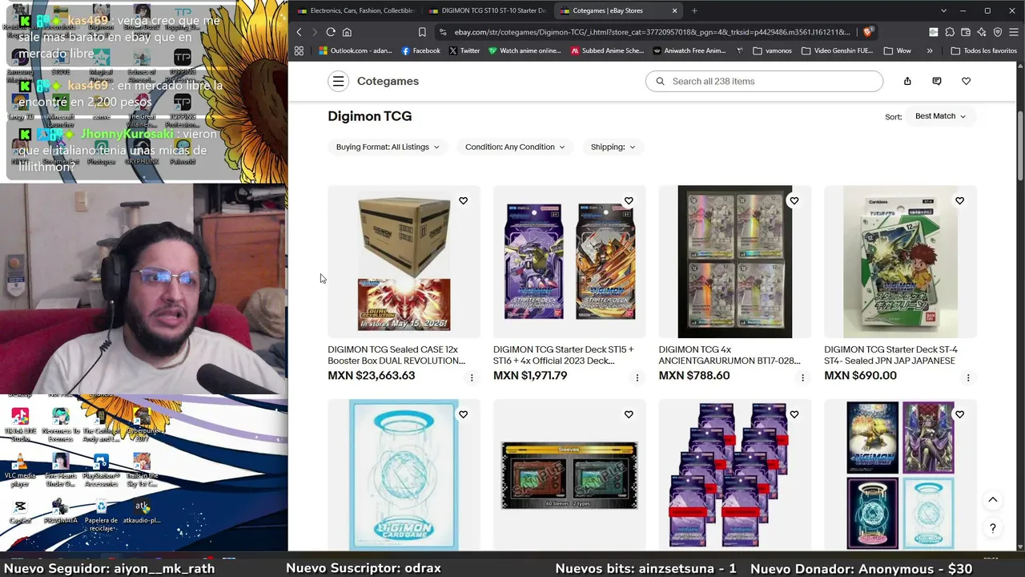Open the Cotegames store hamburger menu
The width and height of the screenshot is (1025, 577).
coord(338,81)
